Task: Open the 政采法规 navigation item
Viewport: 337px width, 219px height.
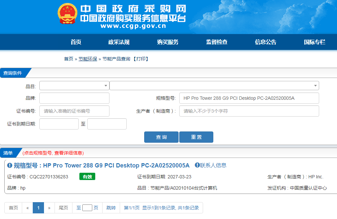Action: coord(119,42)
